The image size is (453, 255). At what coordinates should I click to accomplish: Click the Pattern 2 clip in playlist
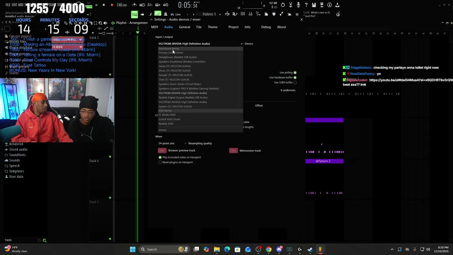pos(324,161)
